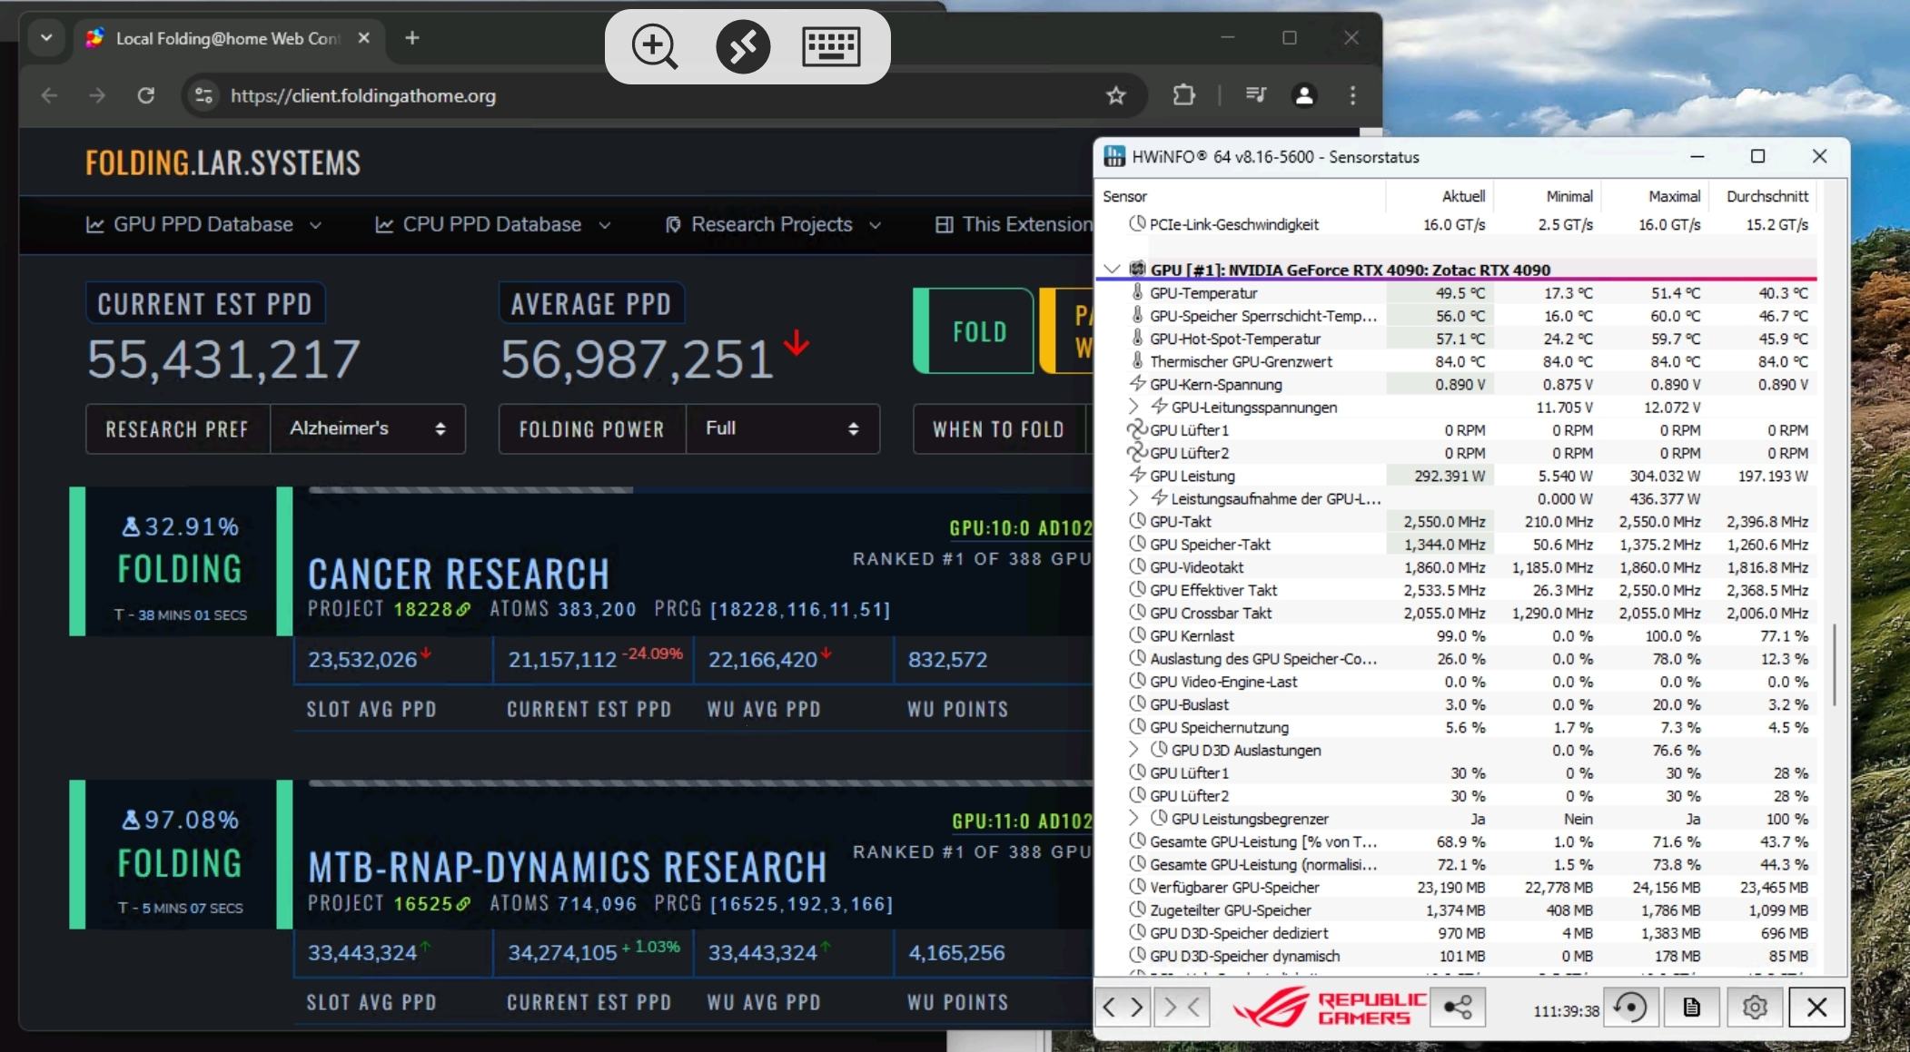Open the on-screen keyboard icon
Viewport: 1910px width, 1052px height.
(831, 46)
